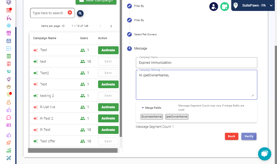Image resolution: width=277 pixels, height=164 pixels.
Task: Open the orange person profile sidebar icon
Action: (x=9, y=102)
